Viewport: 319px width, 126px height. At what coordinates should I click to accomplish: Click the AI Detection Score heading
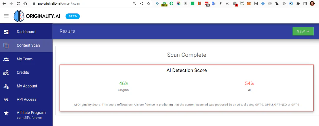coord(187,71)
